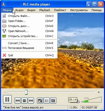Click the minus sign left of seek bar

click(5, 92)
